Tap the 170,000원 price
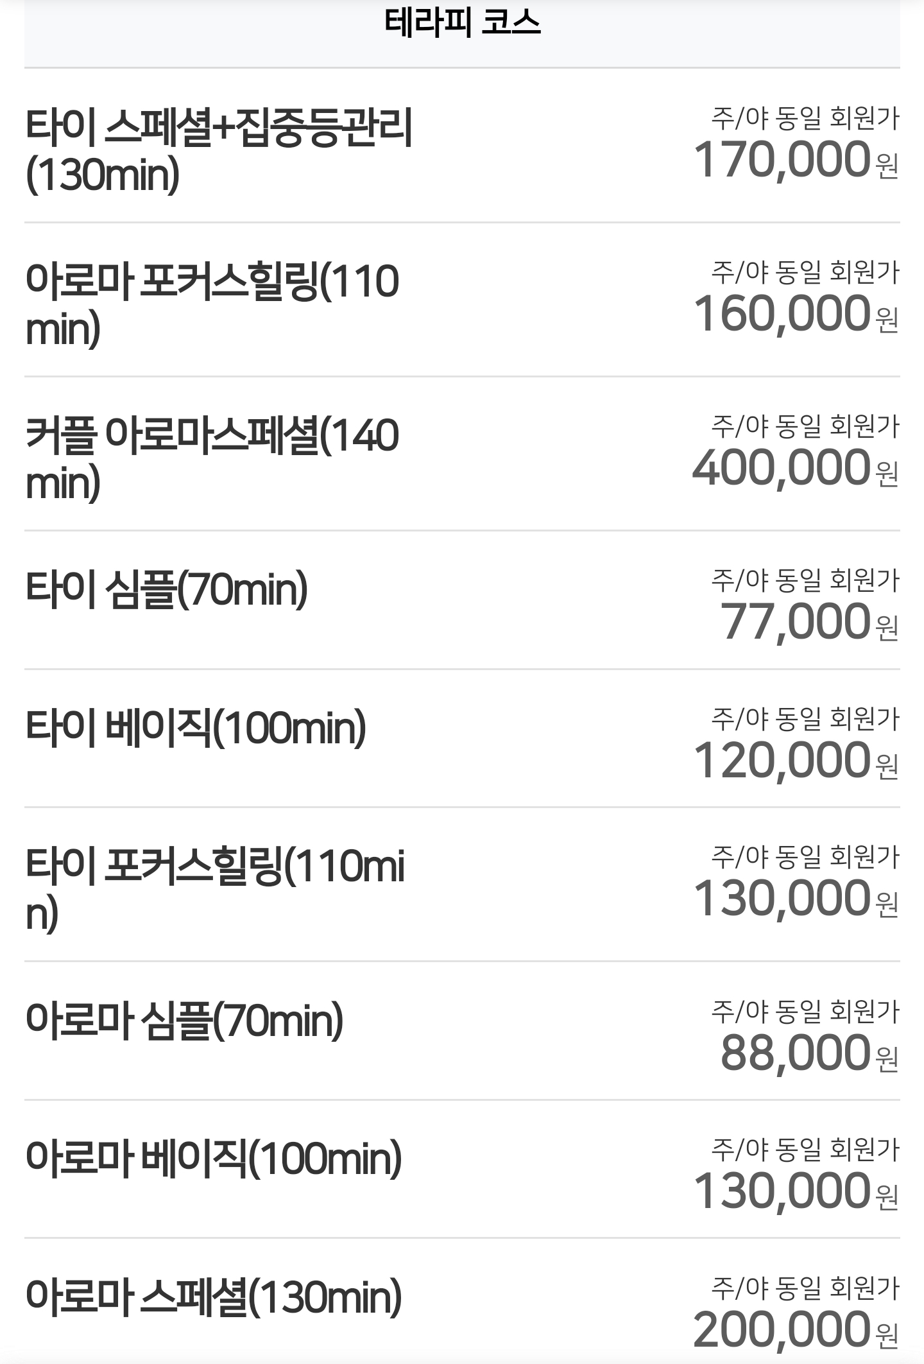This screenshot has width=924, height=1364. 796,160
